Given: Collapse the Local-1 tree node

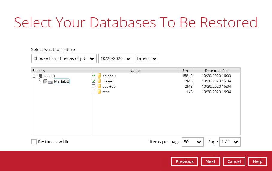Looking at the screenshot, I should [x=34, y=76].
